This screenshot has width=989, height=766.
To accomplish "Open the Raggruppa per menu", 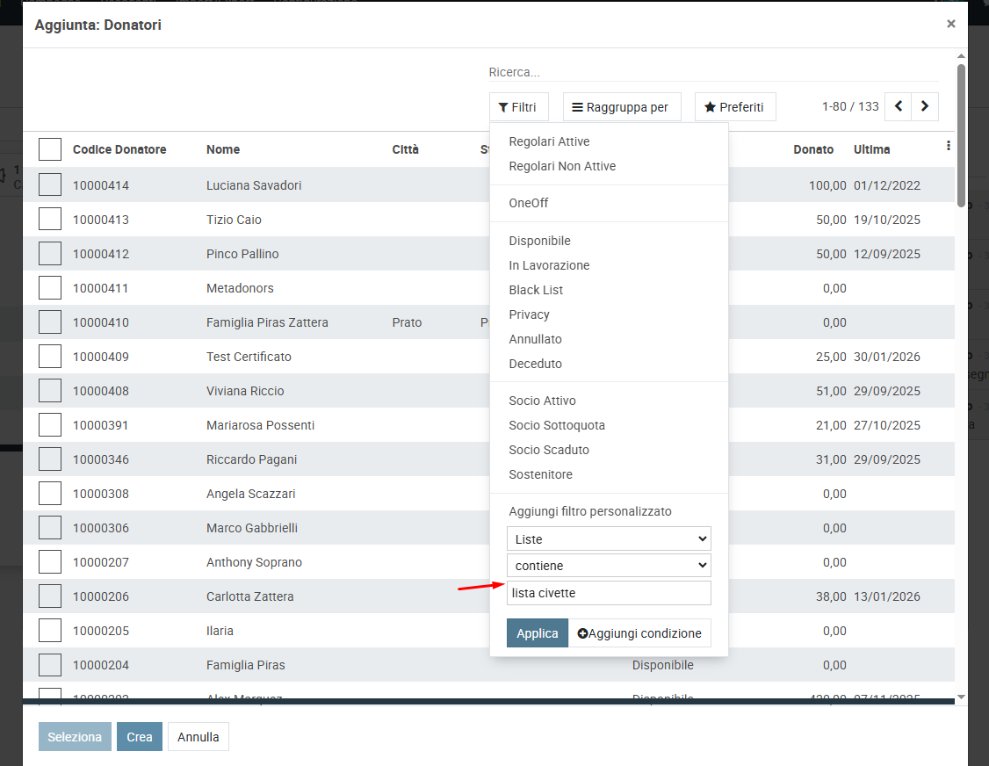I will tap(620, 107).
